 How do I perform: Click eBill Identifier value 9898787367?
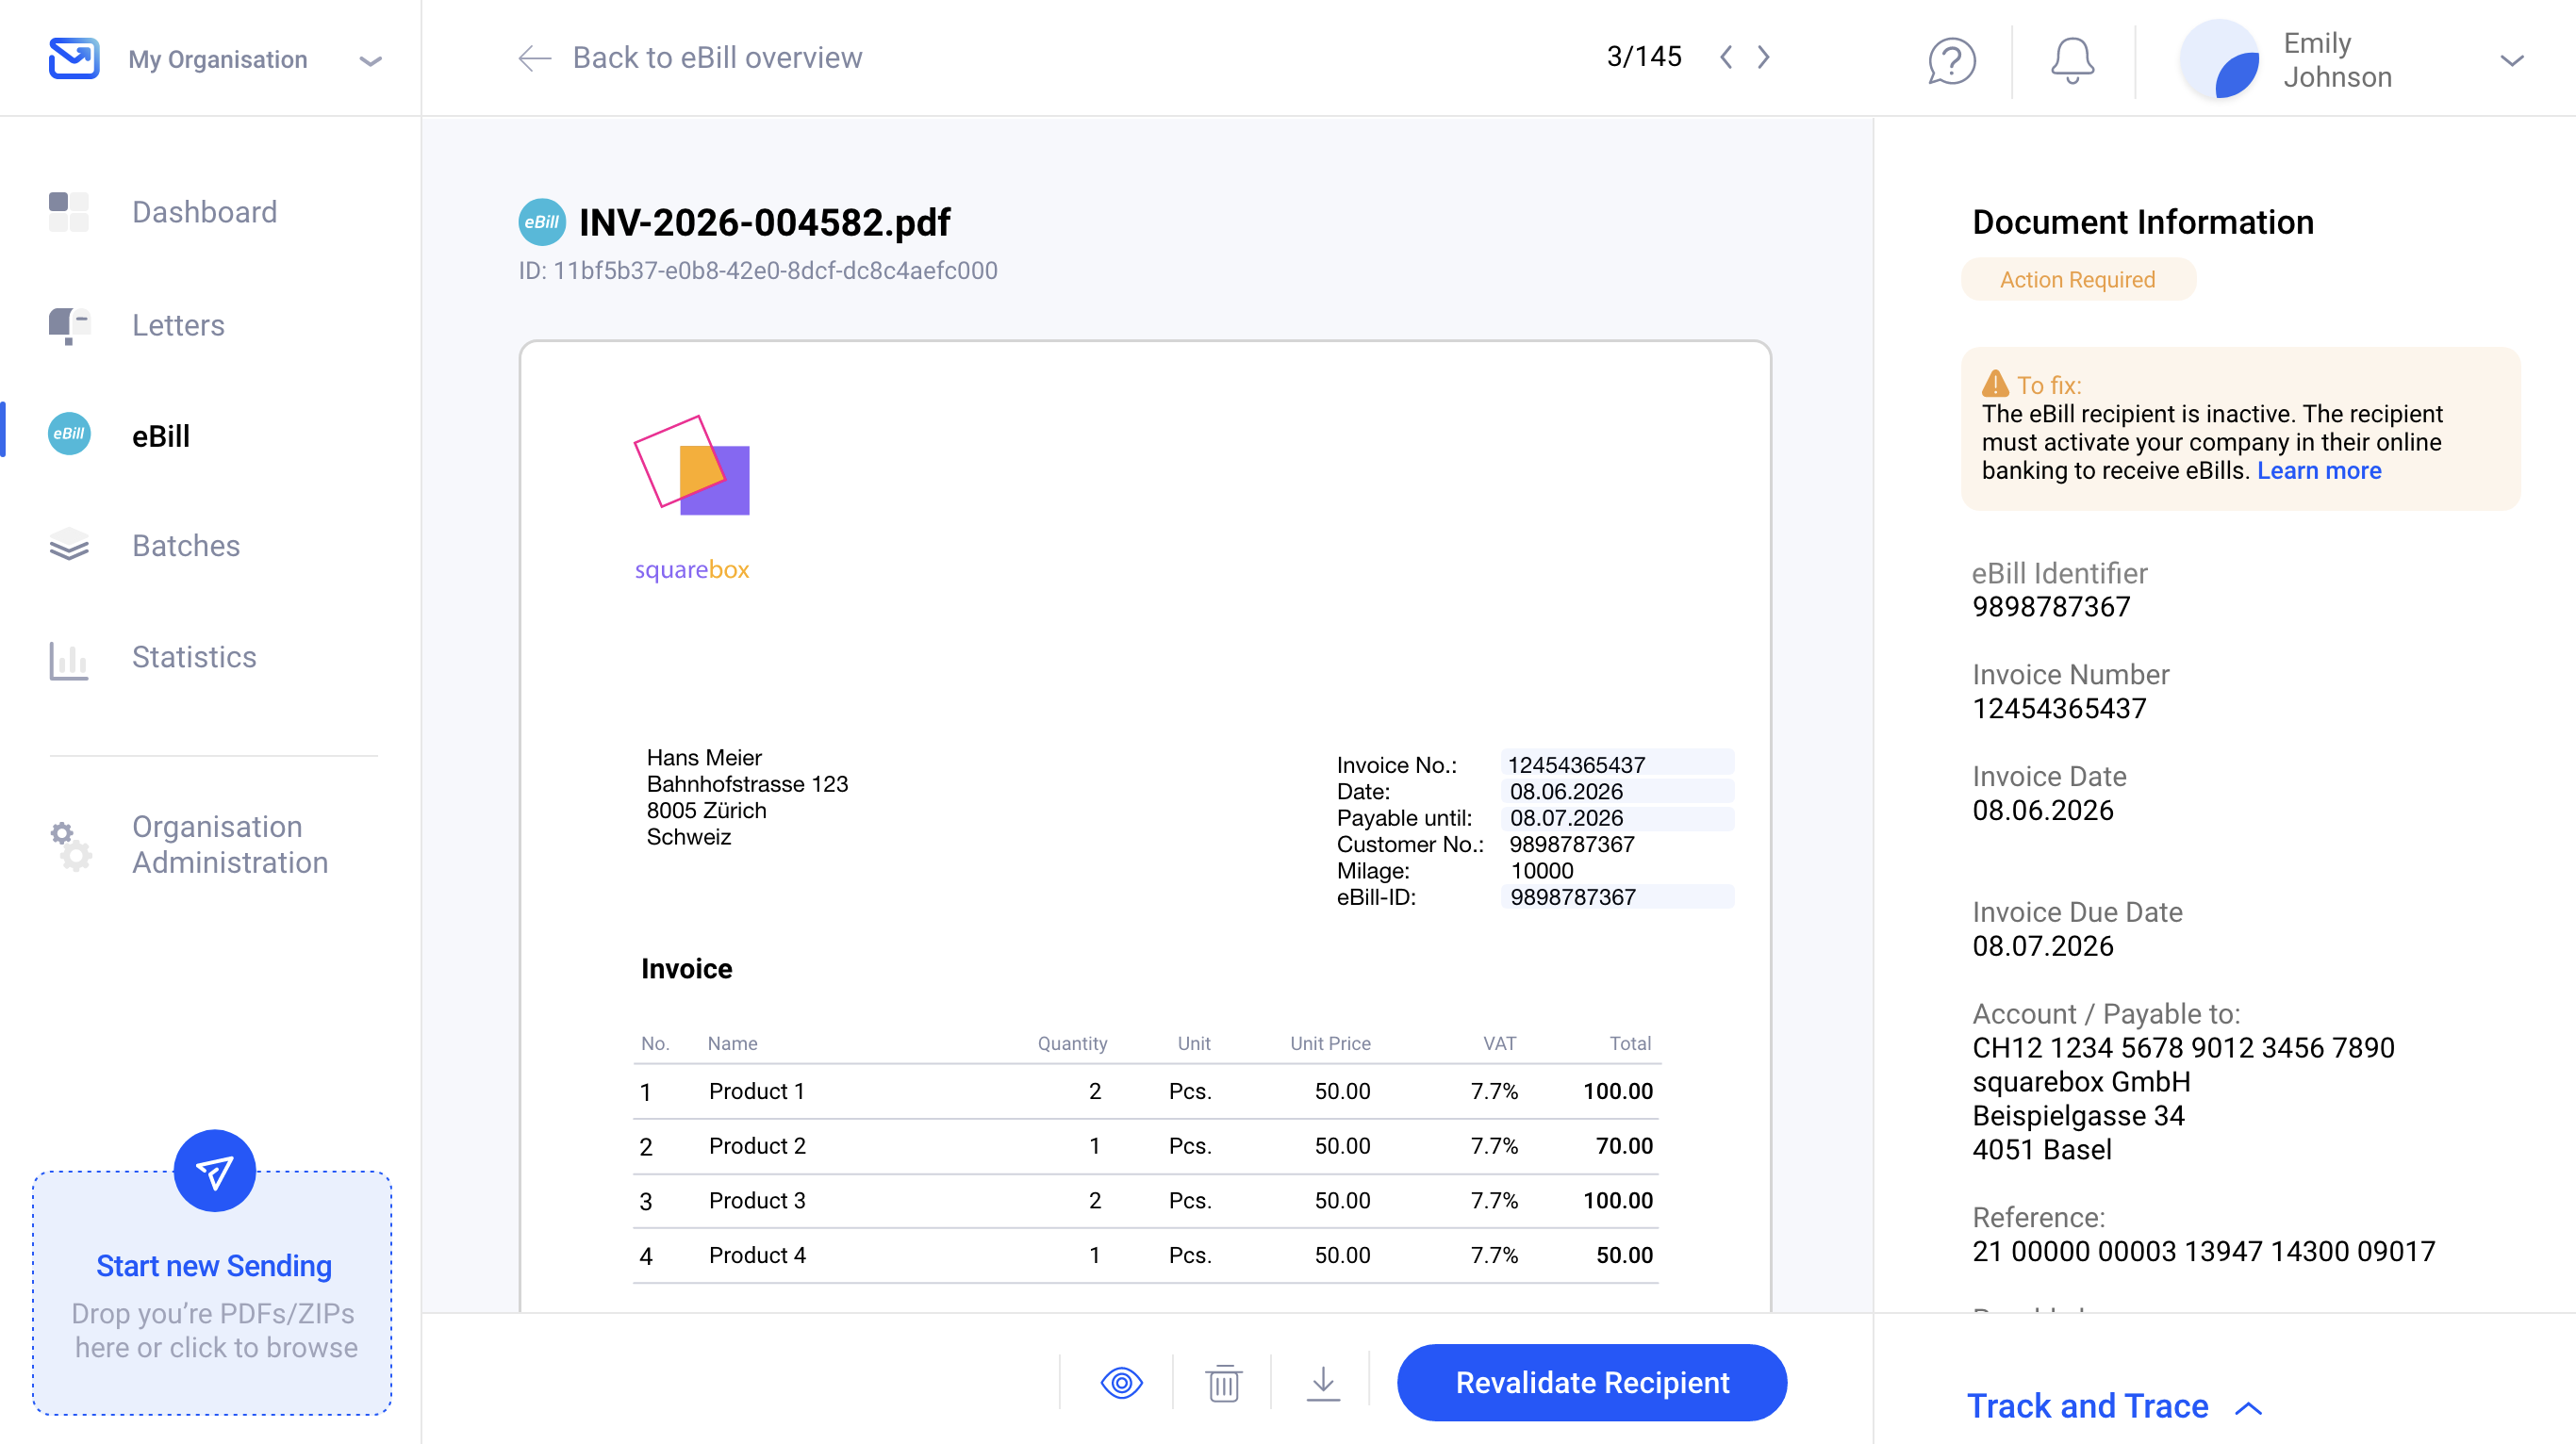(2051, 607)
